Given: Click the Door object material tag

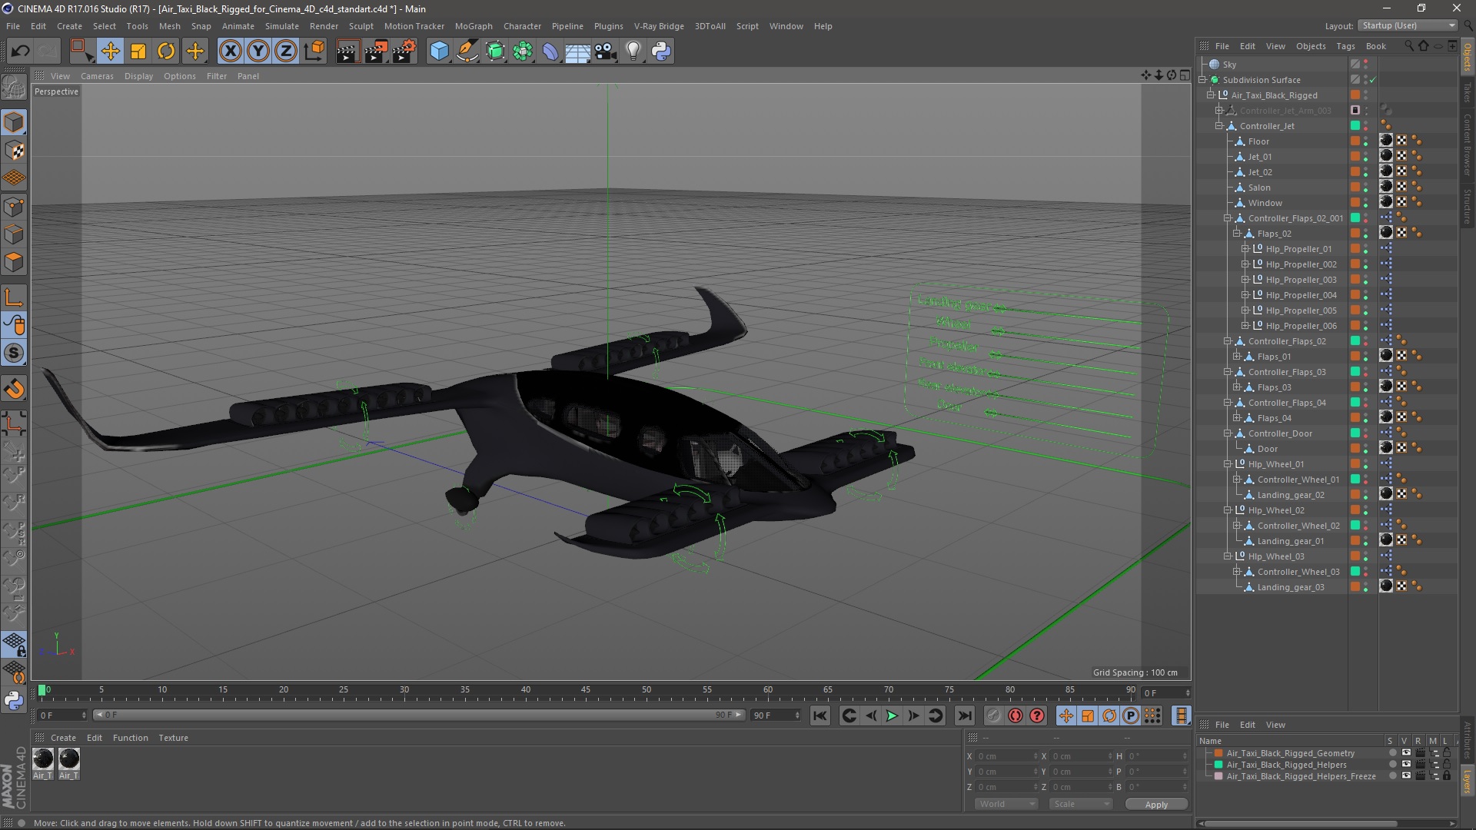Looking at the screenshot, I should coord(1386,448).
